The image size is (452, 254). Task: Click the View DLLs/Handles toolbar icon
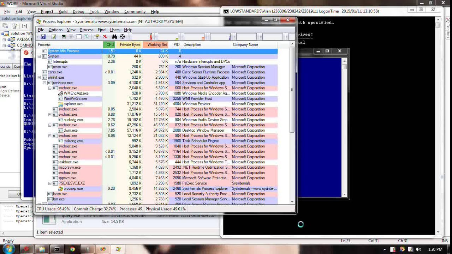tap(86, 37)
